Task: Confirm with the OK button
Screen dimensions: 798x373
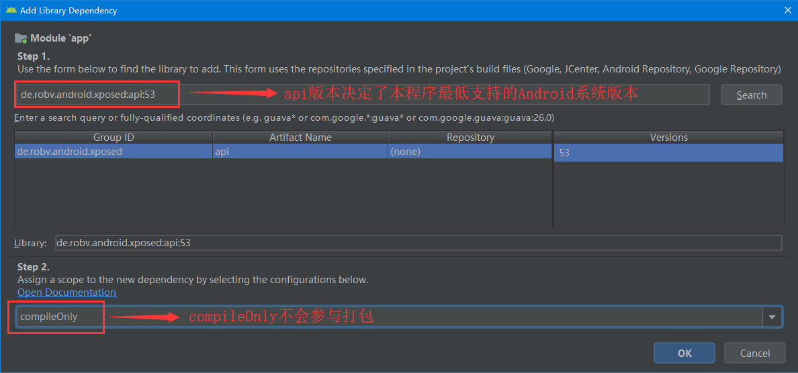Action: coord(684,353)
